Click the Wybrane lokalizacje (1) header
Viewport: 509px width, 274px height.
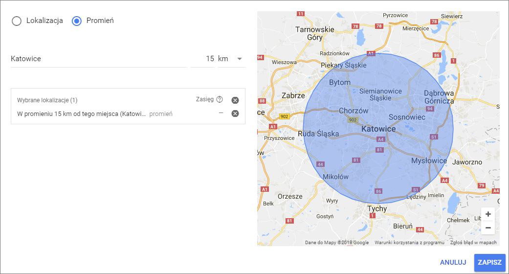(47, 100)
